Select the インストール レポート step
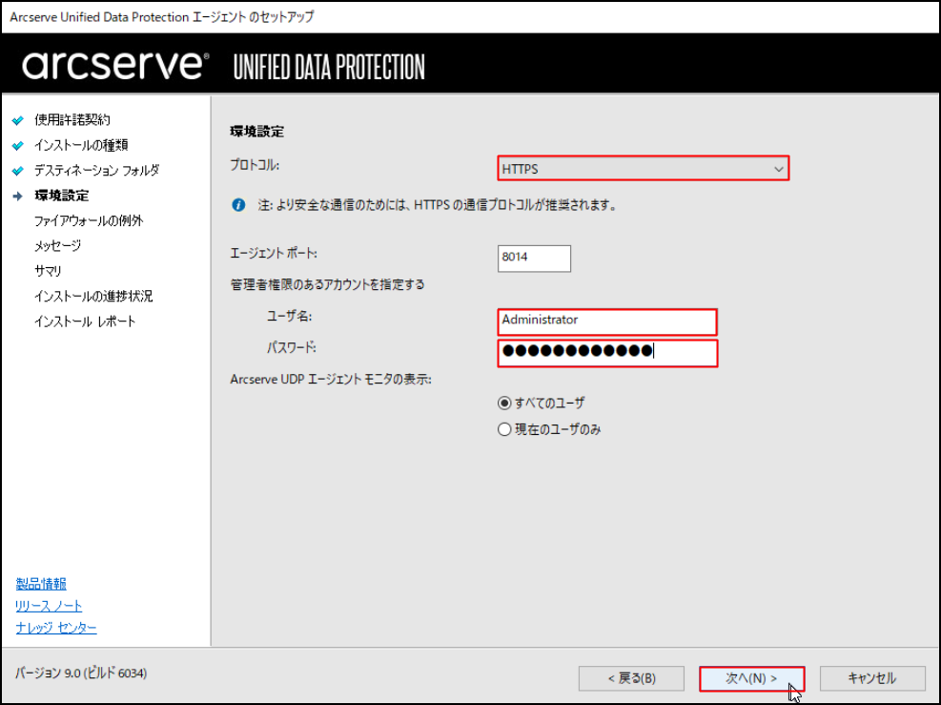Viewport: 941px width, 705px height. pos(85,321)
